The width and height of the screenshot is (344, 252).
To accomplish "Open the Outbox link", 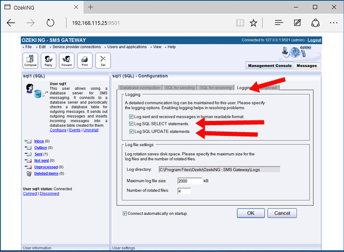I will pyautogui.click(x=41, y=148).
